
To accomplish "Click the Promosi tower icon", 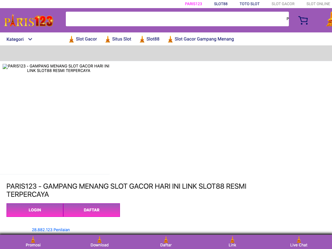I will [33, 240].
